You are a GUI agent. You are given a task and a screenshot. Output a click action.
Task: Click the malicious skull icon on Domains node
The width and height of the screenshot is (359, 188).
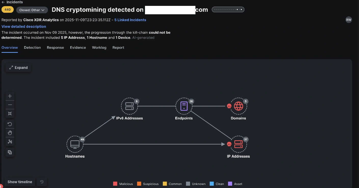229,106
